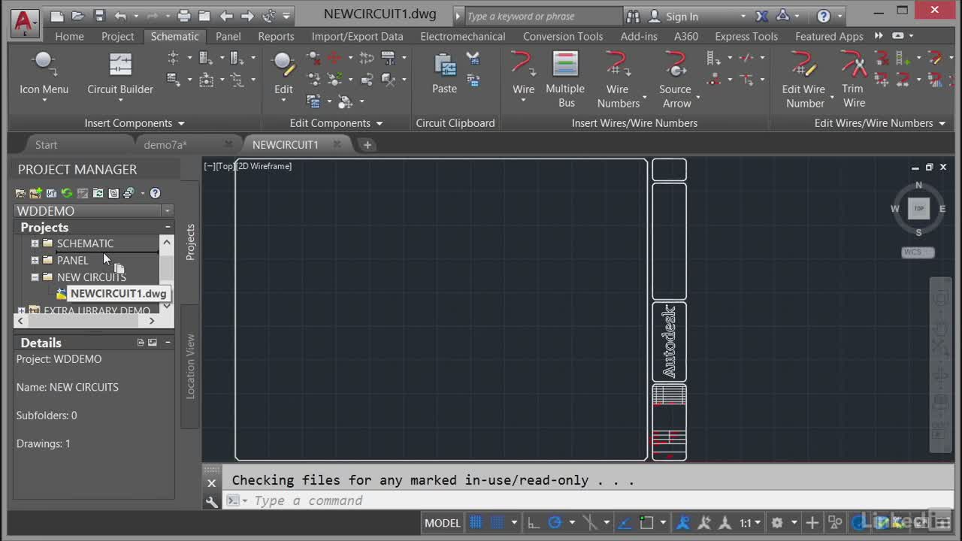The width and height of the screenshot is (962, 541).
Task: Click the Wire Numbers tool
Action: pos(618,79)
